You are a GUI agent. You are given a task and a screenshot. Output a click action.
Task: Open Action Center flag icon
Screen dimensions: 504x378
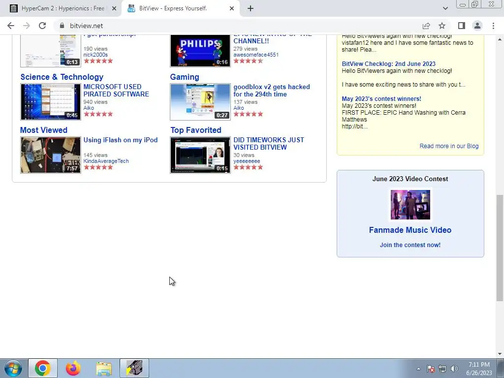[x=431, y=369]
